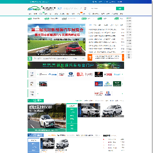Image resolution: width=153 pixels, height=153 pixels.
Task: Advance the orange promo box with its right arrow
Action: click(123, 57)
